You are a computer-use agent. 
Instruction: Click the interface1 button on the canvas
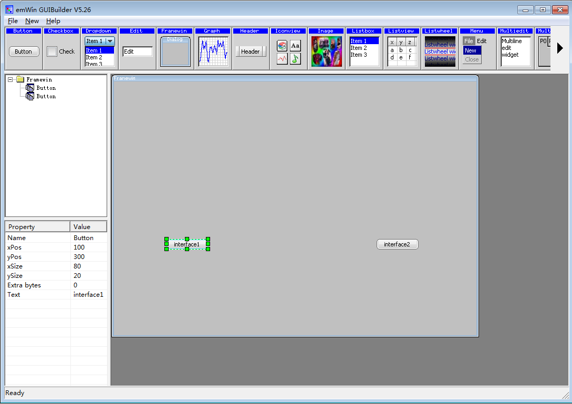click(187, 244)
